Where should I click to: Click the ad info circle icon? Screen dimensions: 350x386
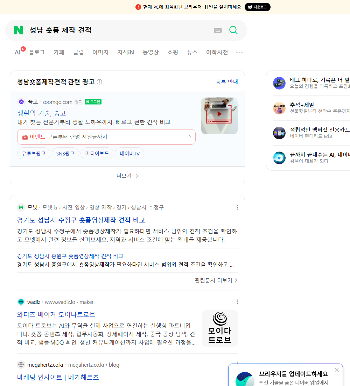[99, 82]
